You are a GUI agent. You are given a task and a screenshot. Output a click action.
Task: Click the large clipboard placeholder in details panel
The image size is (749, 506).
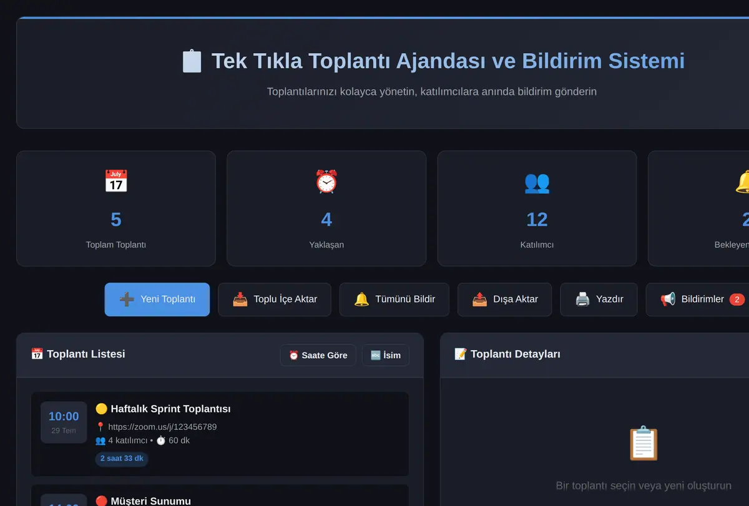pyautogui.click(x=643, y=444)
